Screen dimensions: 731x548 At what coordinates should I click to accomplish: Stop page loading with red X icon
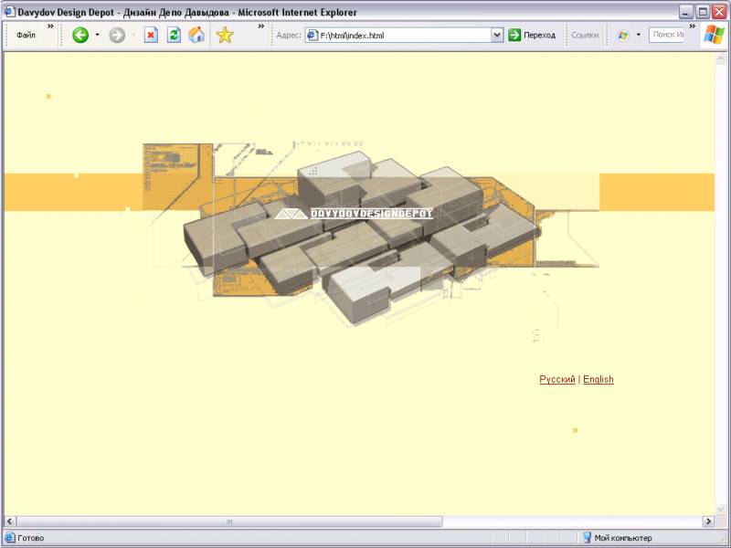[x=151, y=35]
